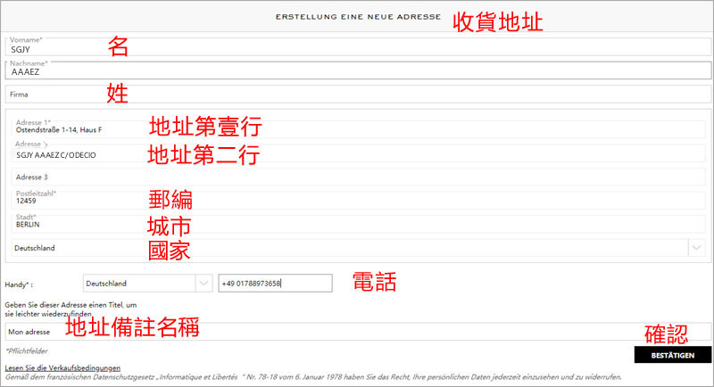The image size is (714, 387).
Task: Click the Handy* label
Action: click(x=19, y=284)
